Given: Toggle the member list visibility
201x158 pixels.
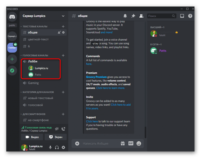Looking at the screenshot, I should click(x=141, y=16).
